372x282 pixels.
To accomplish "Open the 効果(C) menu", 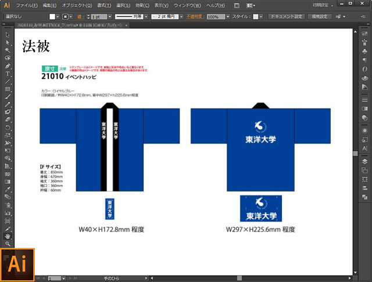I will [x=142, y=5].
